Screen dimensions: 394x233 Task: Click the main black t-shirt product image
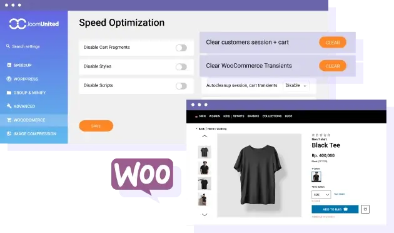pyautogui.click(x=259, y=175)
